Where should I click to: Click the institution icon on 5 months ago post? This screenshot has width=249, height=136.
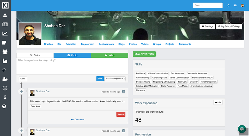124,131
